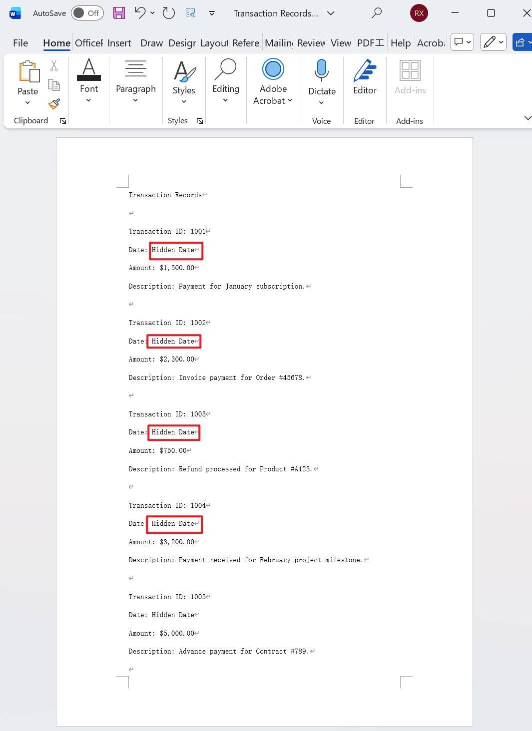The height and width of the screenshot is (731, 532).
Task: Click the print preview icon in title bar
Action: click(190, 13)
